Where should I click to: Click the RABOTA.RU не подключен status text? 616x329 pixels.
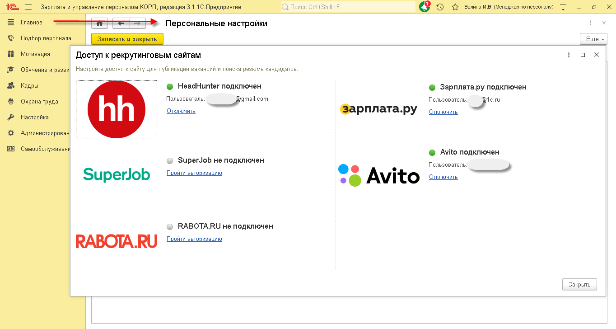[225, 226]
